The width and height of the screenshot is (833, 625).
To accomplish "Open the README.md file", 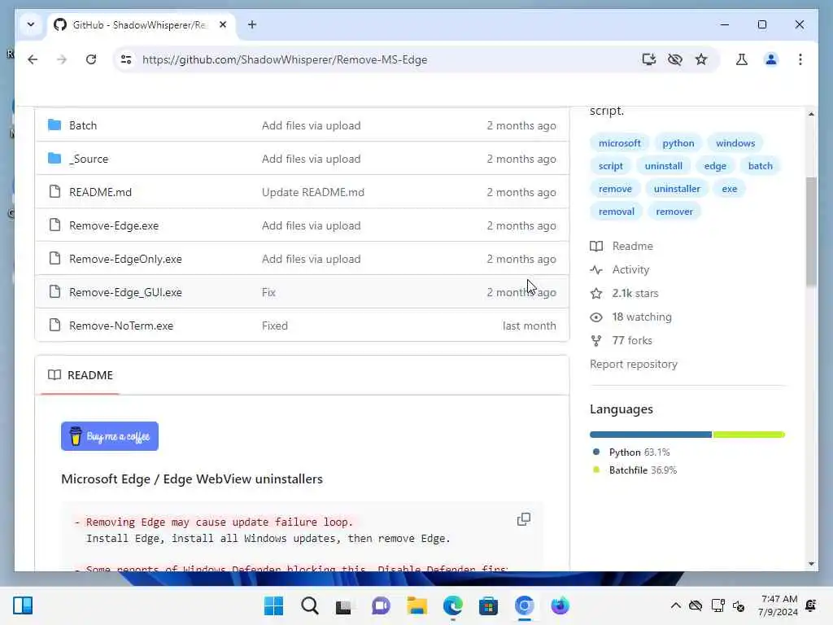I will coord(100,192).
